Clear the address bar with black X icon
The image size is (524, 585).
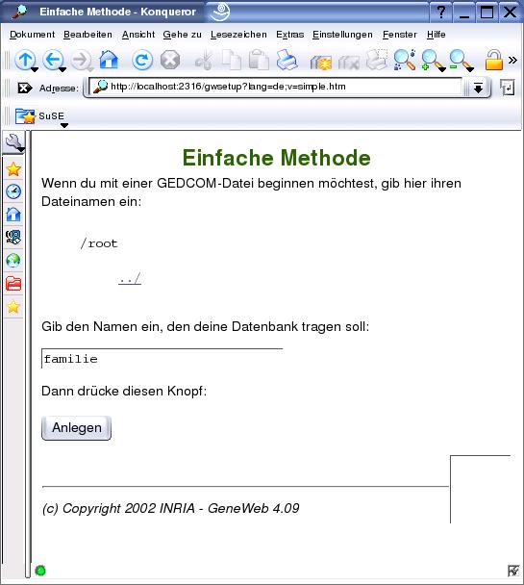click(x=25, y=89)
